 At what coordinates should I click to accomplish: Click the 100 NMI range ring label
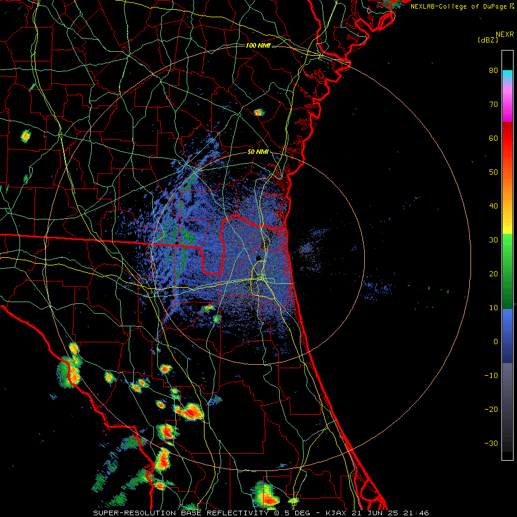(x=258, y=45)
